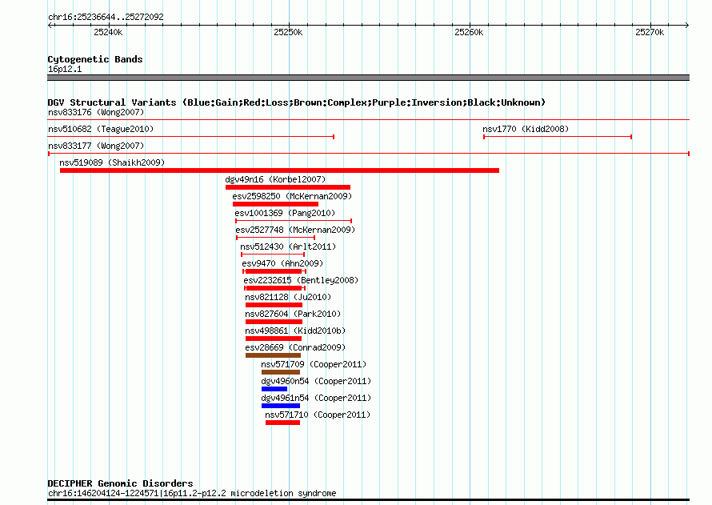Click the thick red bar of nsv519089
712x505 pixels.
(x=280, y=170)
